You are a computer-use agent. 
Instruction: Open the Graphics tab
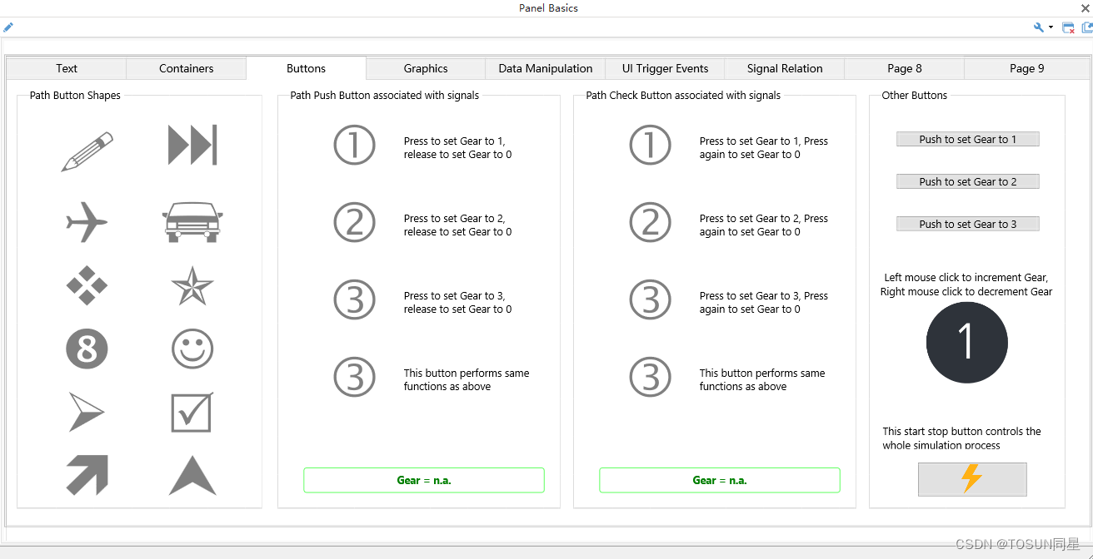click(x=426, y=68)
